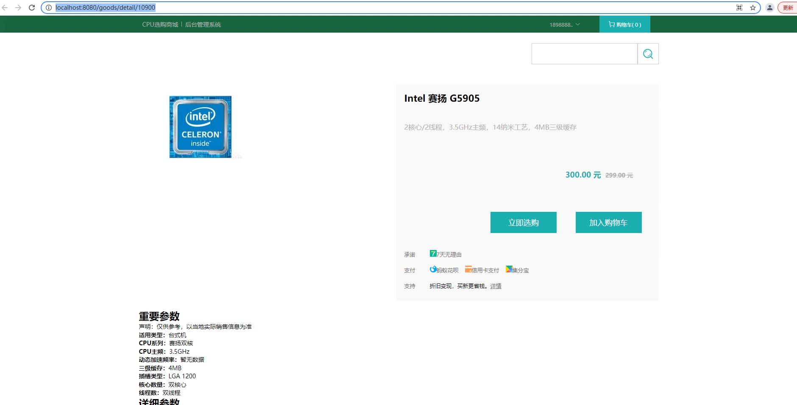Click the product search input field

tap(585, 54)
